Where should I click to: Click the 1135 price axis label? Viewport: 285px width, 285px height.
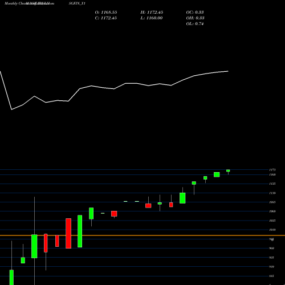[272, 184]
